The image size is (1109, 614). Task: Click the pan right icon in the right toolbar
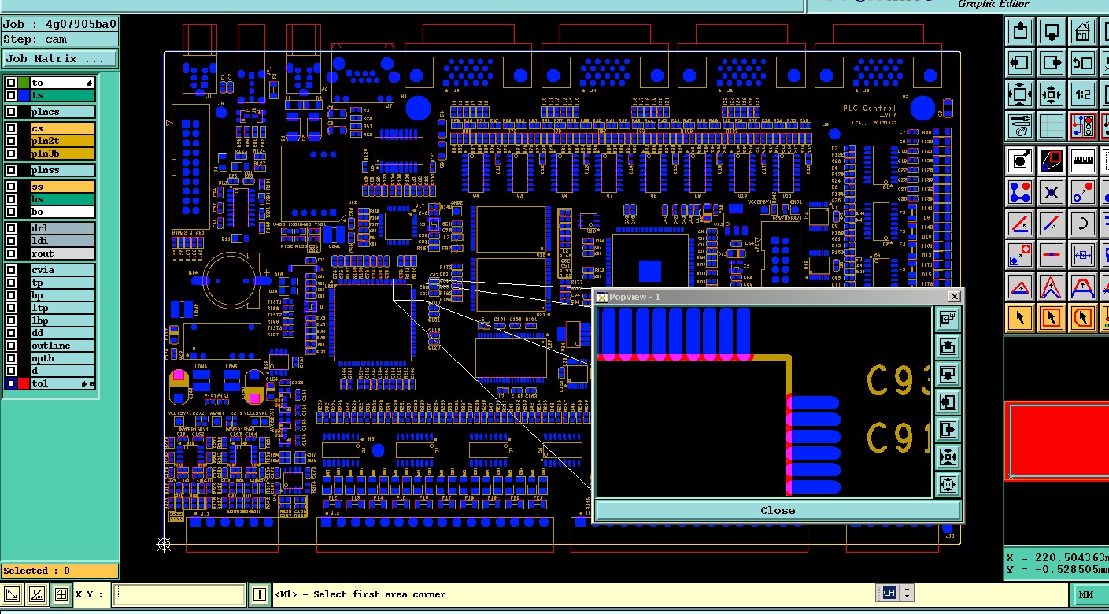click(1052, 63)
